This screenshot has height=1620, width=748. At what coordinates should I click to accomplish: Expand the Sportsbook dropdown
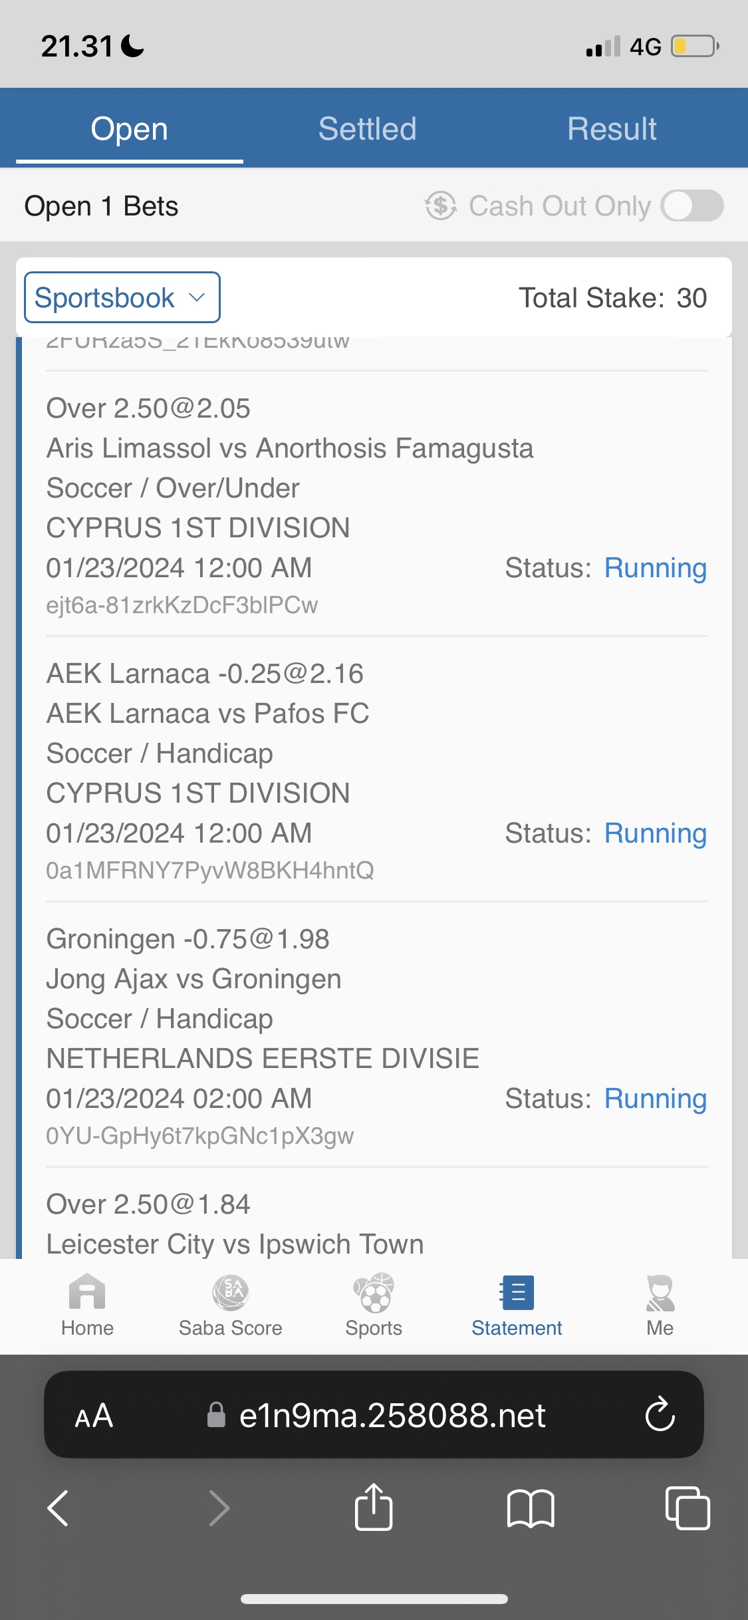pyautogui.click(x=122, y=297)
